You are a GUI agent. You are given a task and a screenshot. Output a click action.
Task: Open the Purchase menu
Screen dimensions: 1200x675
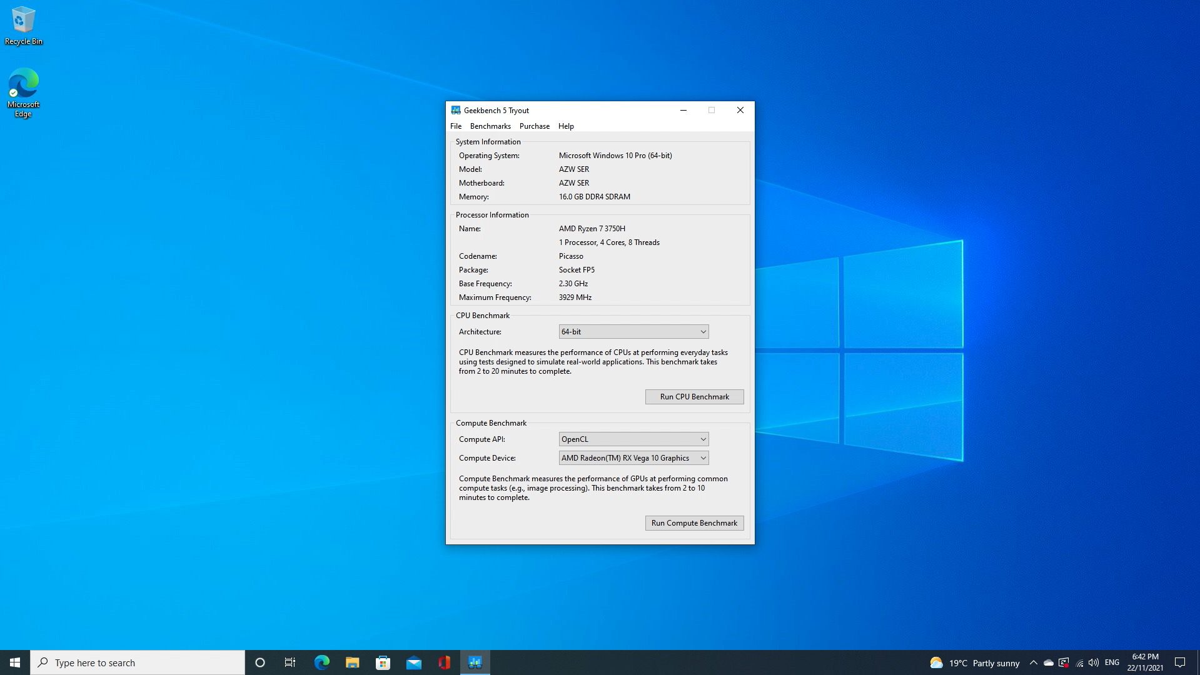click(x=534, y=126)
